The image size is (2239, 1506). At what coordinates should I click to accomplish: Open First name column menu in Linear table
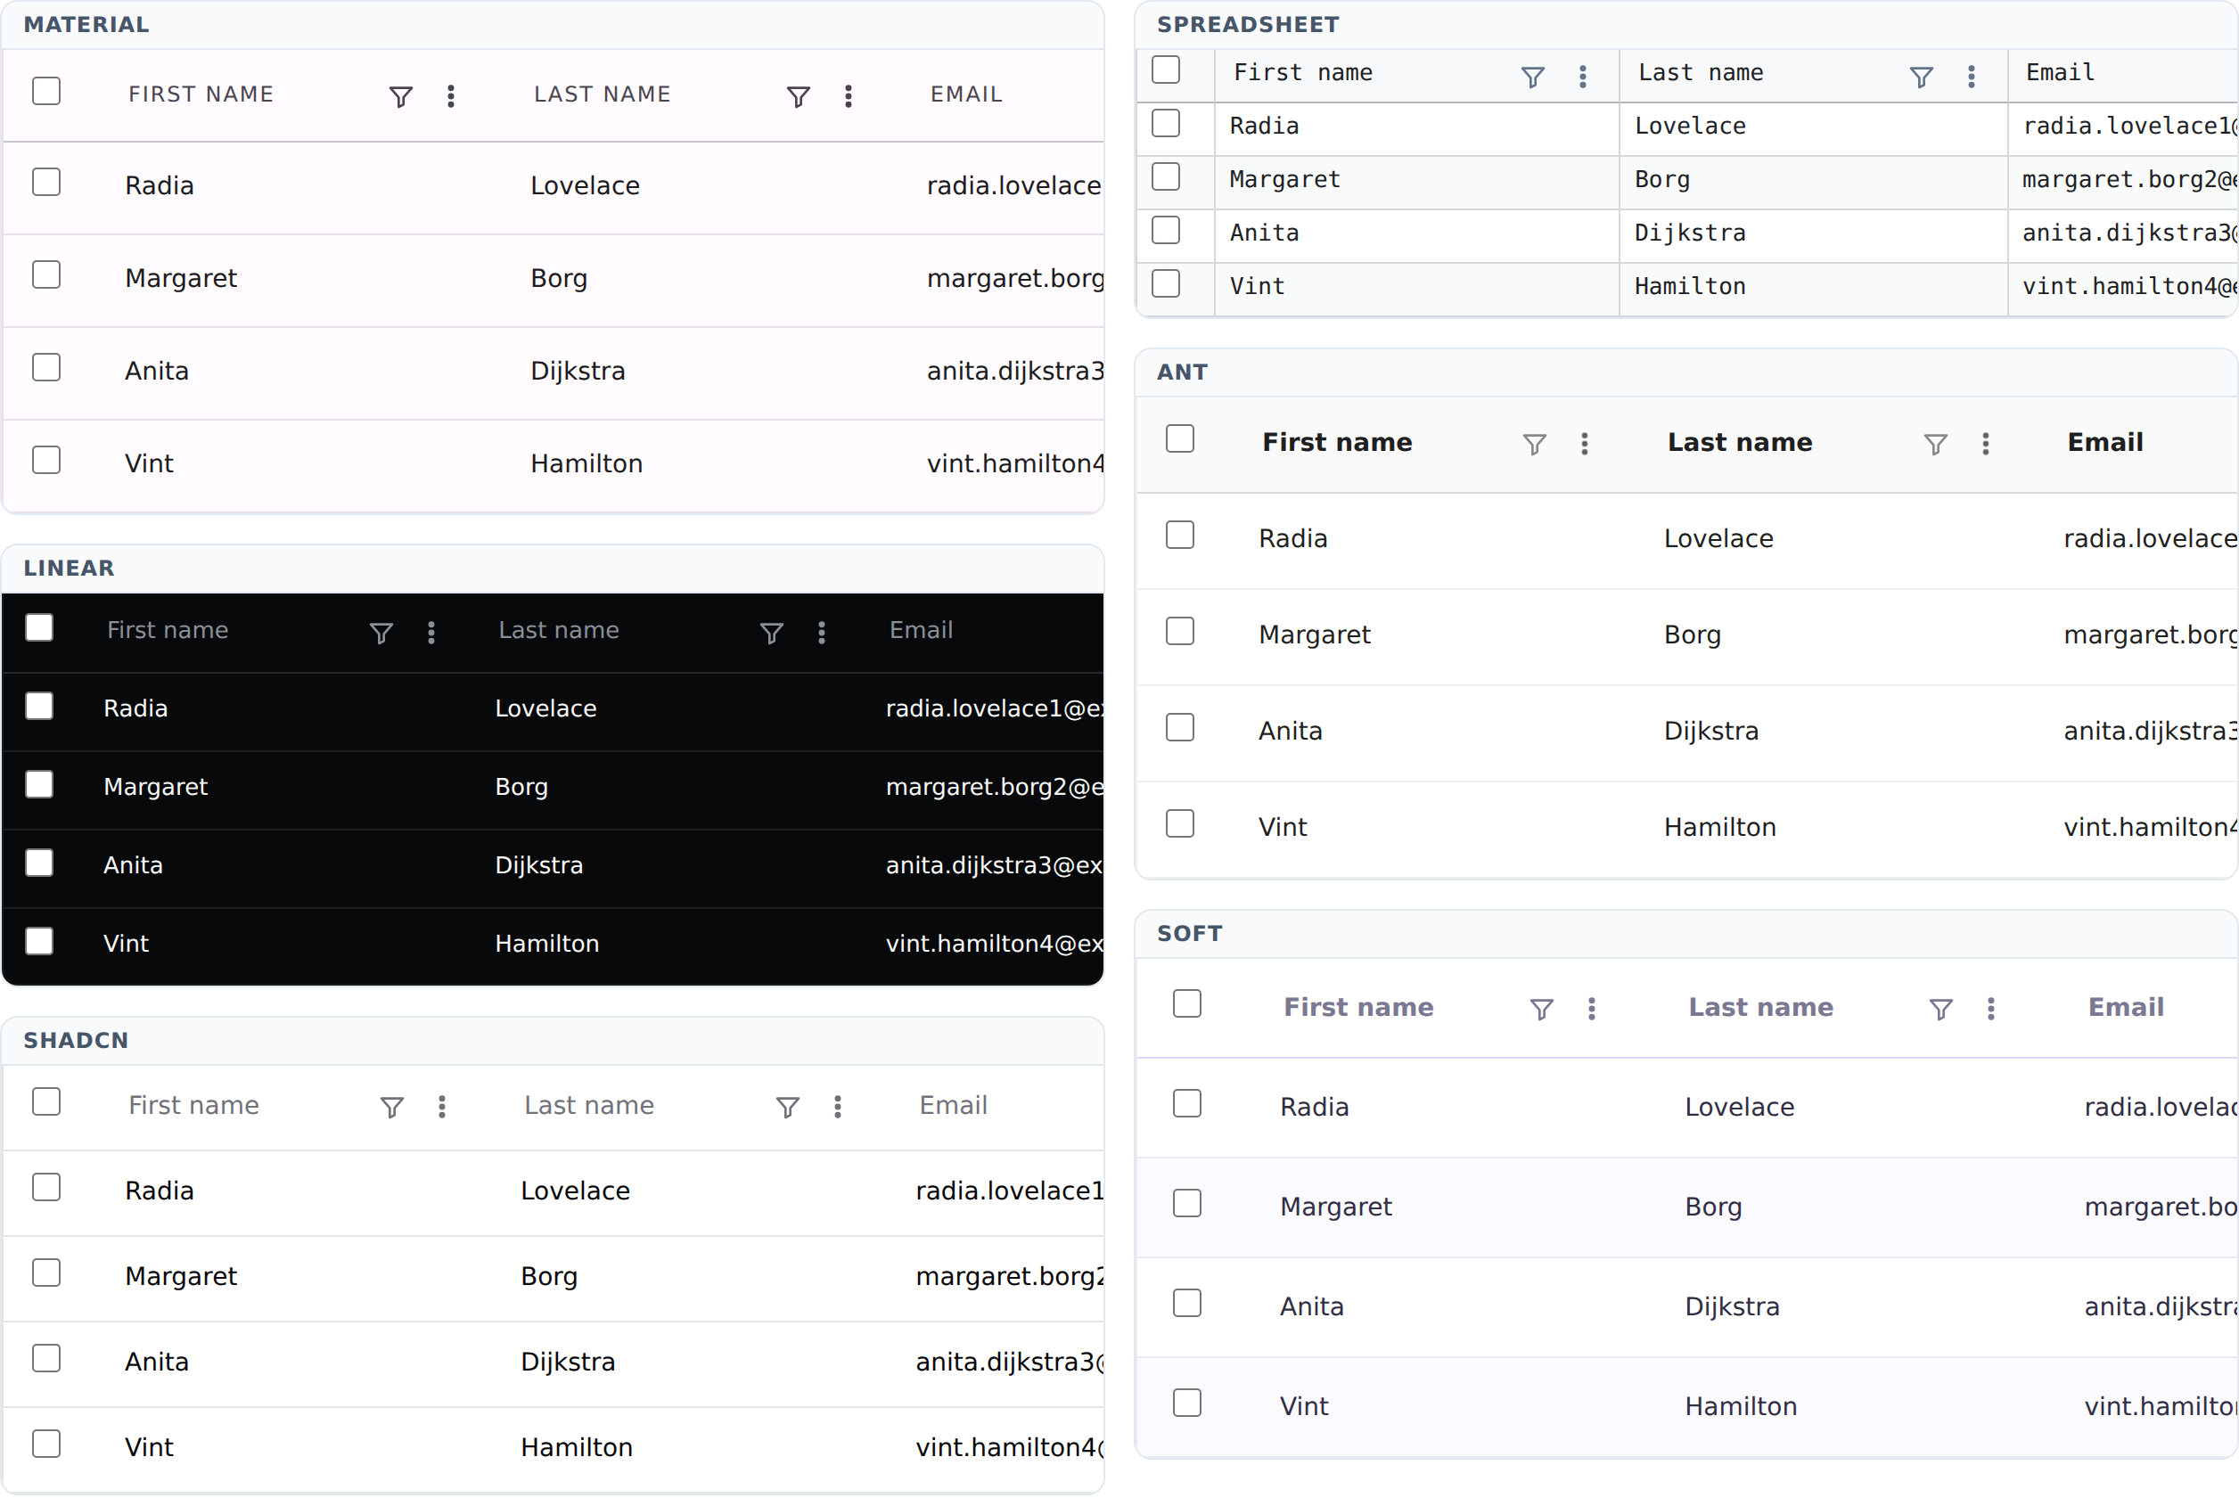(431, 633)
